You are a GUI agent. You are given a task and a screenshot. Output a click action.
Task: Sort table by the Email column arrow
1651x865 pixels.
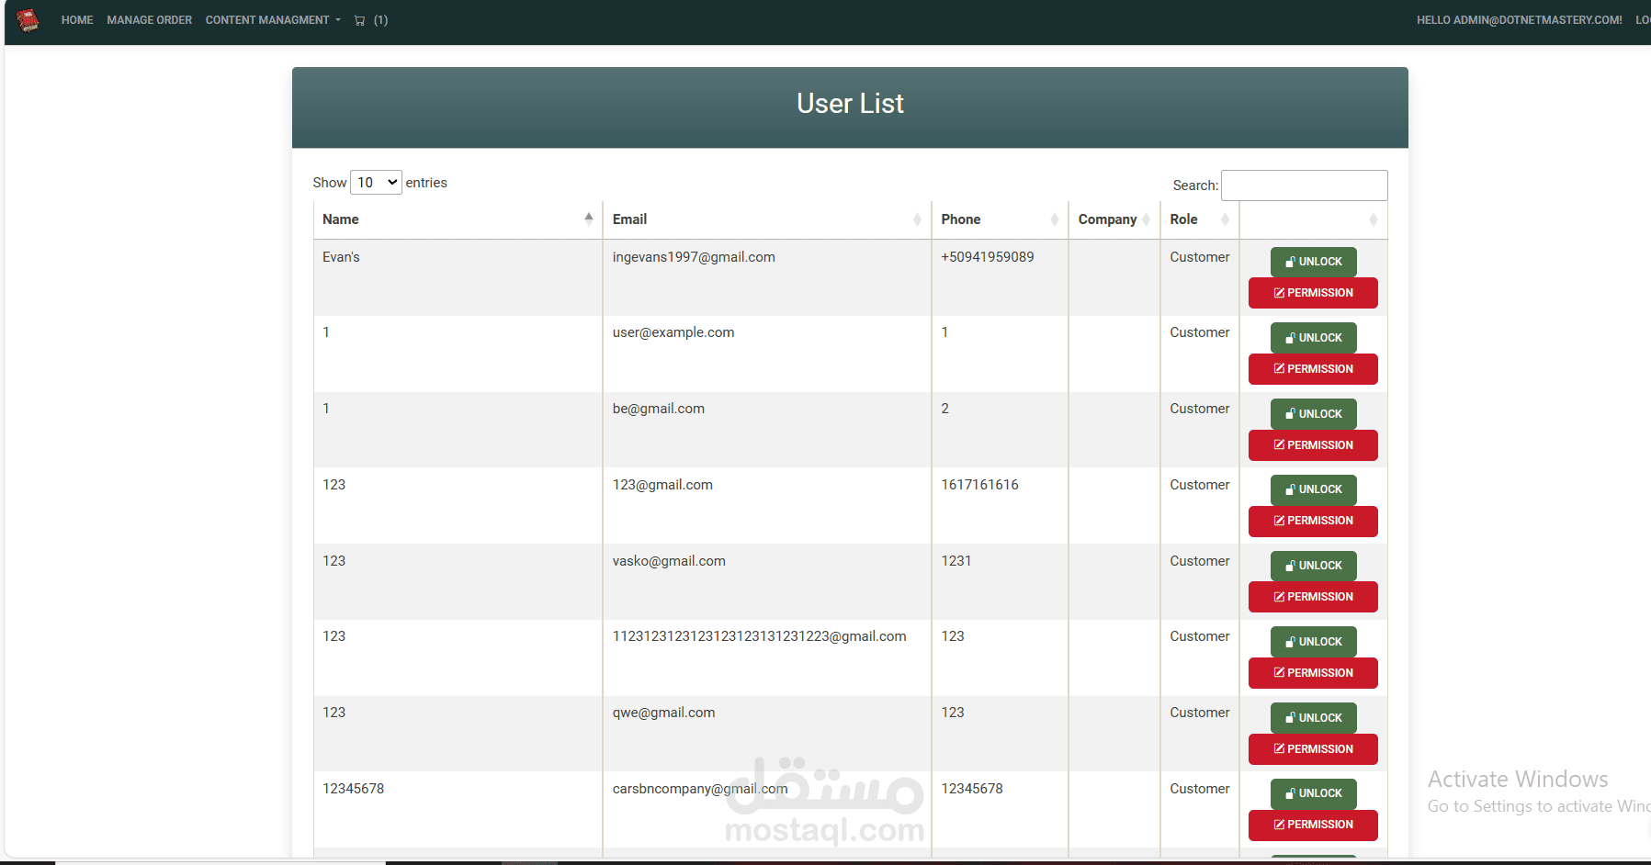point(917,219)
